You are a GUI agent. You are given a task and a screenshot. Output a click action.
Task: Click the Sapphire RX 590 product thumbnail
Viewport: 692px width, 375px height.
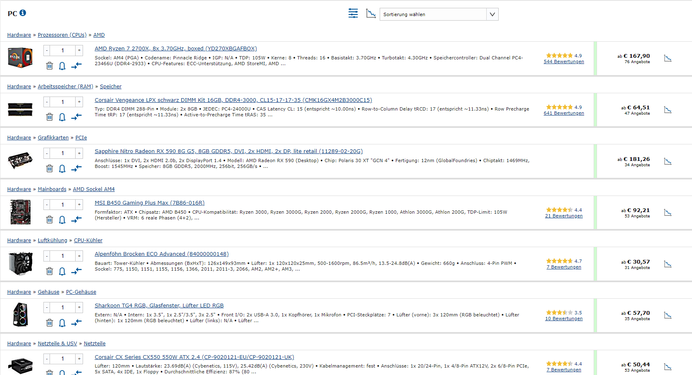[20, 160]
